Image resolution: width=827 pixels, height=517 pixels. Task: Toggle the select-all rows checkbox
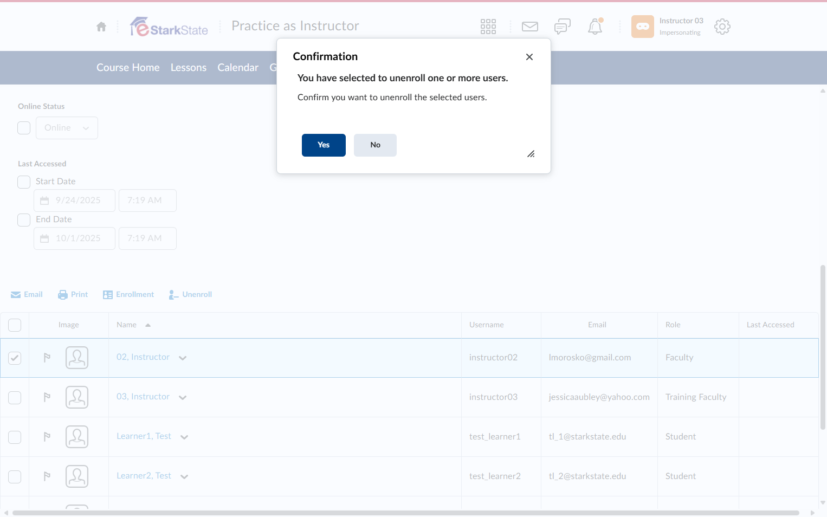click(15, 325)
